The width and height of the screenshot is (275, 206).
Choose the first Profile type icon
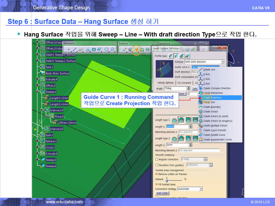pyautogui.click(x=171, y=56)
